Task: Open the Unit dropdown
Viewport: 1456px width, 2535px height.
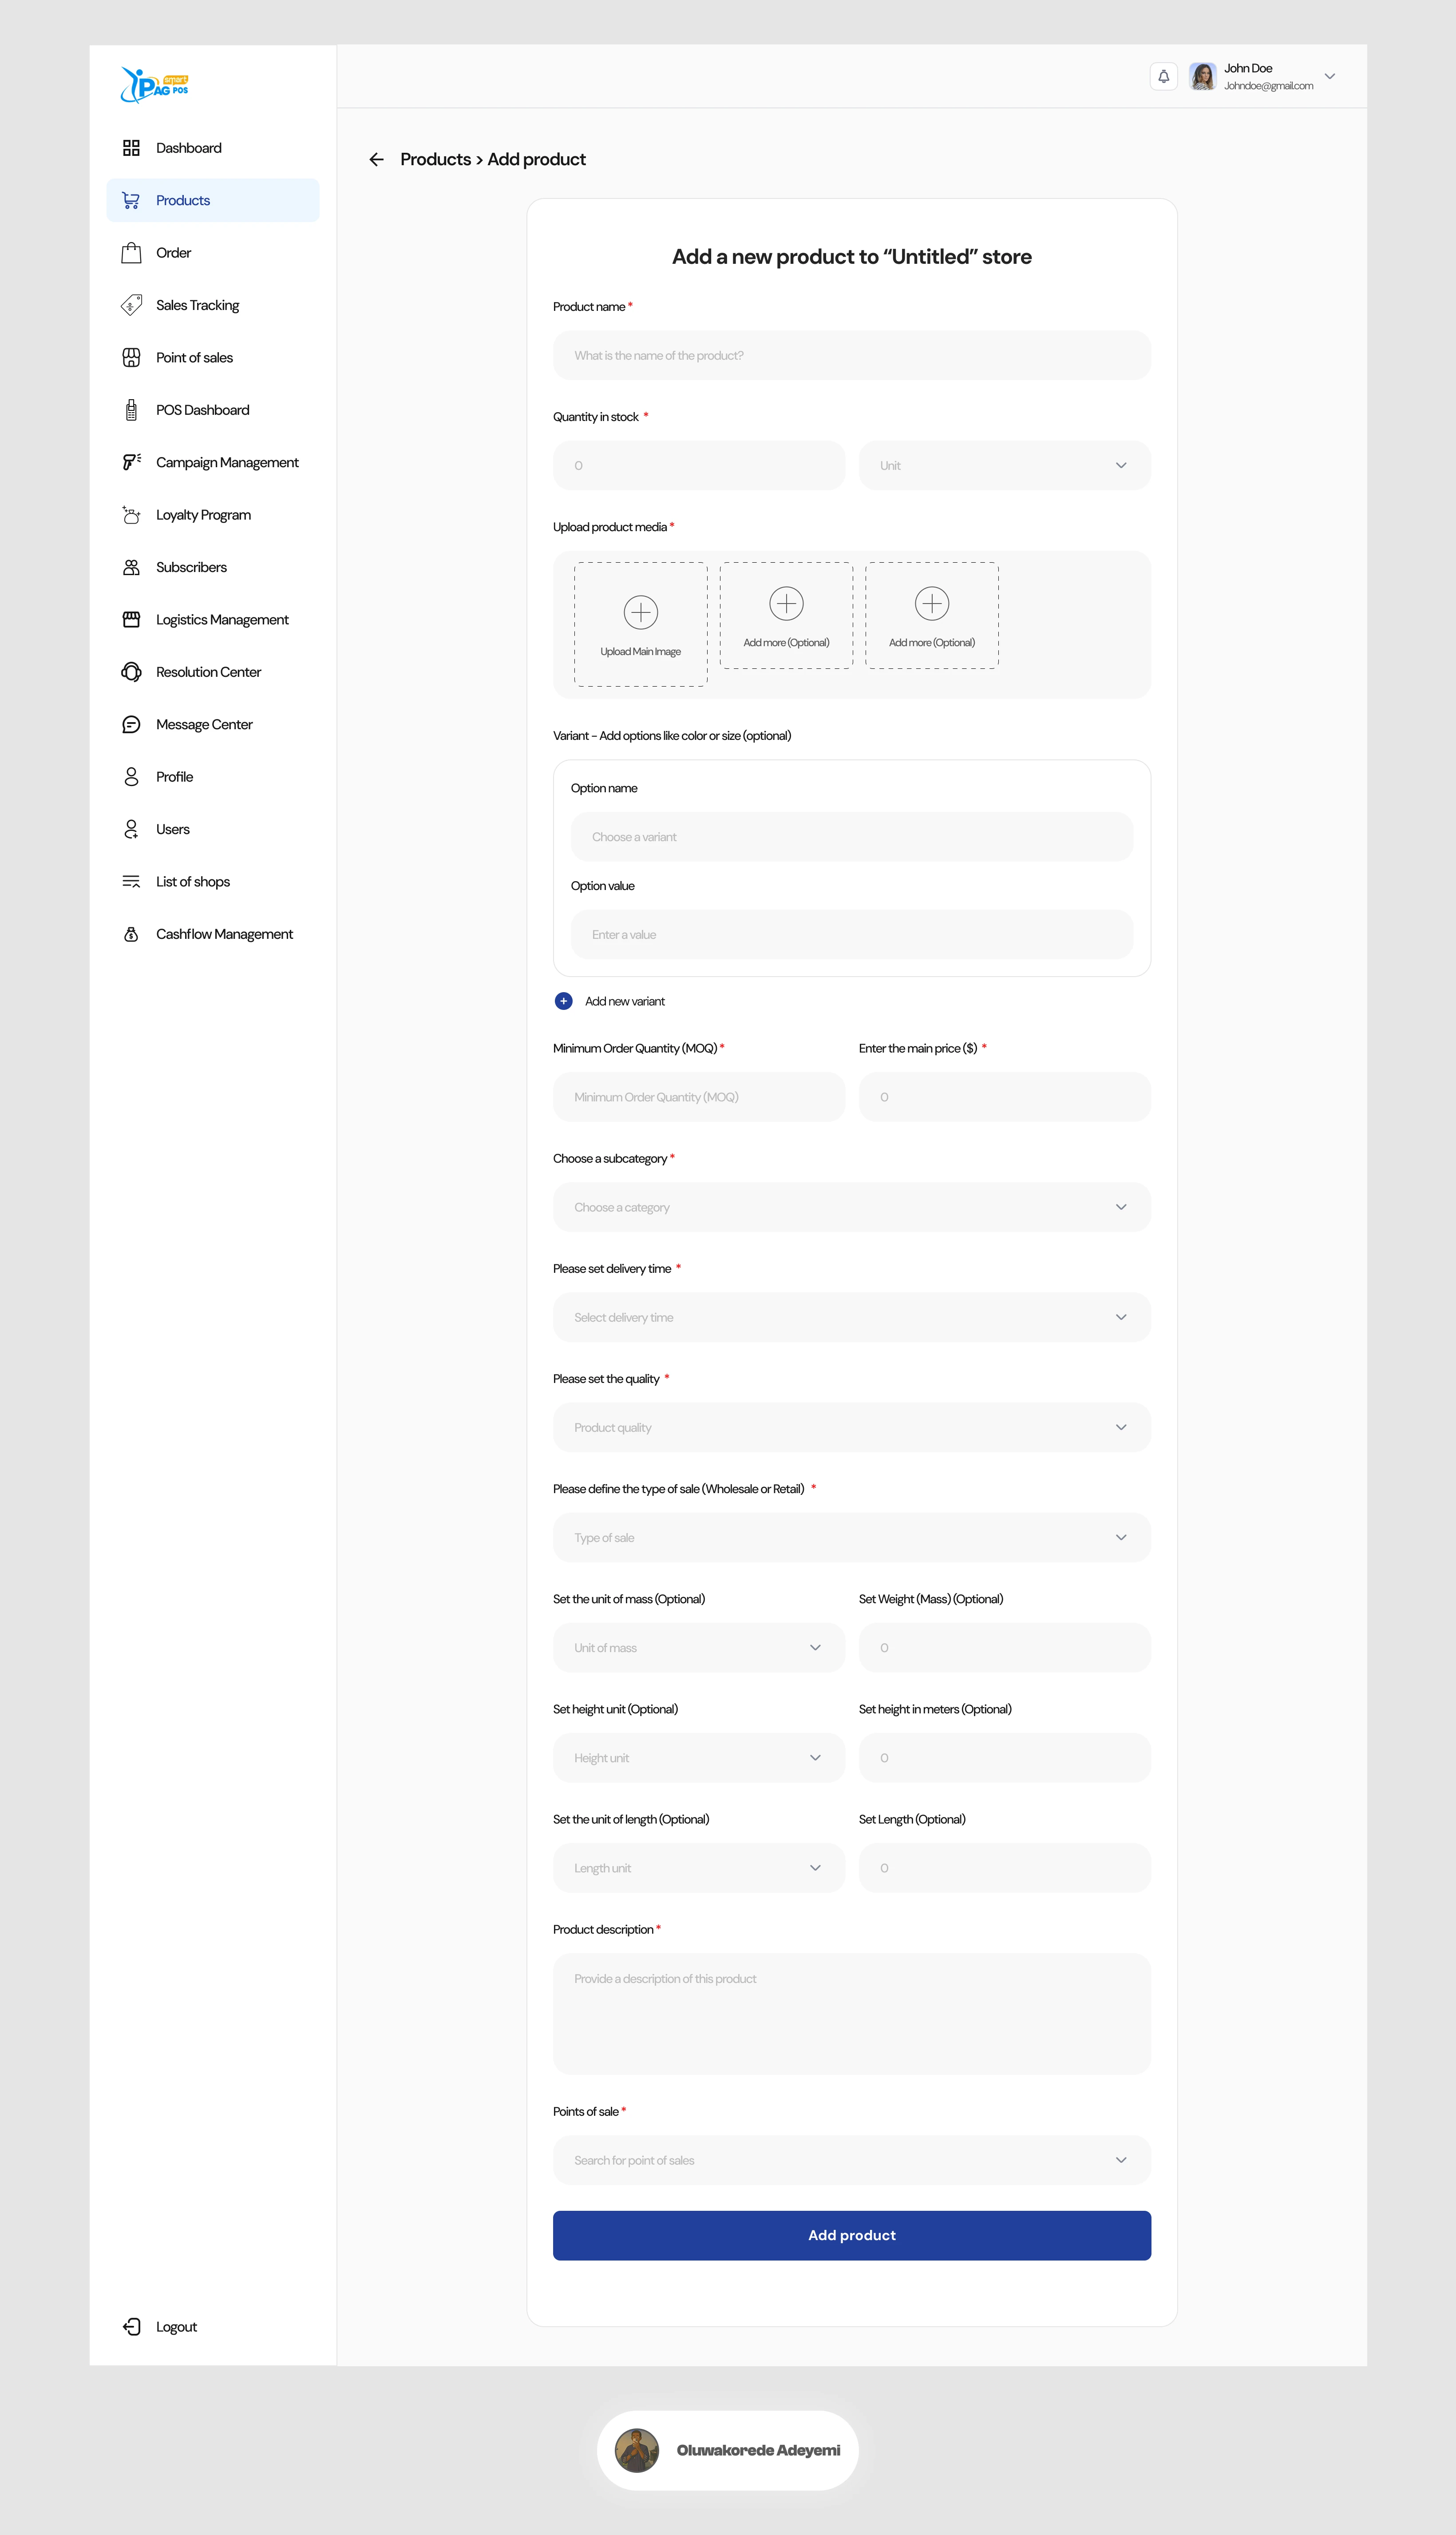Action: [1005, 465]
